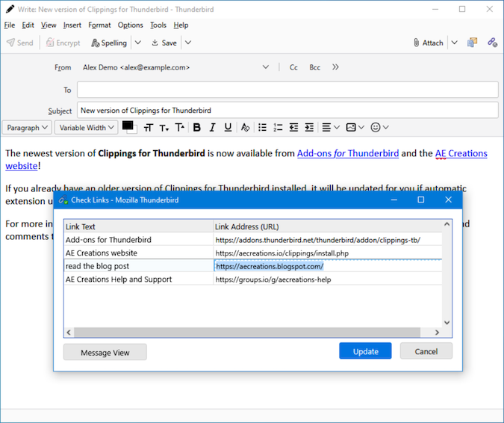Click the reset font size icon

click(x=148, y=128)
